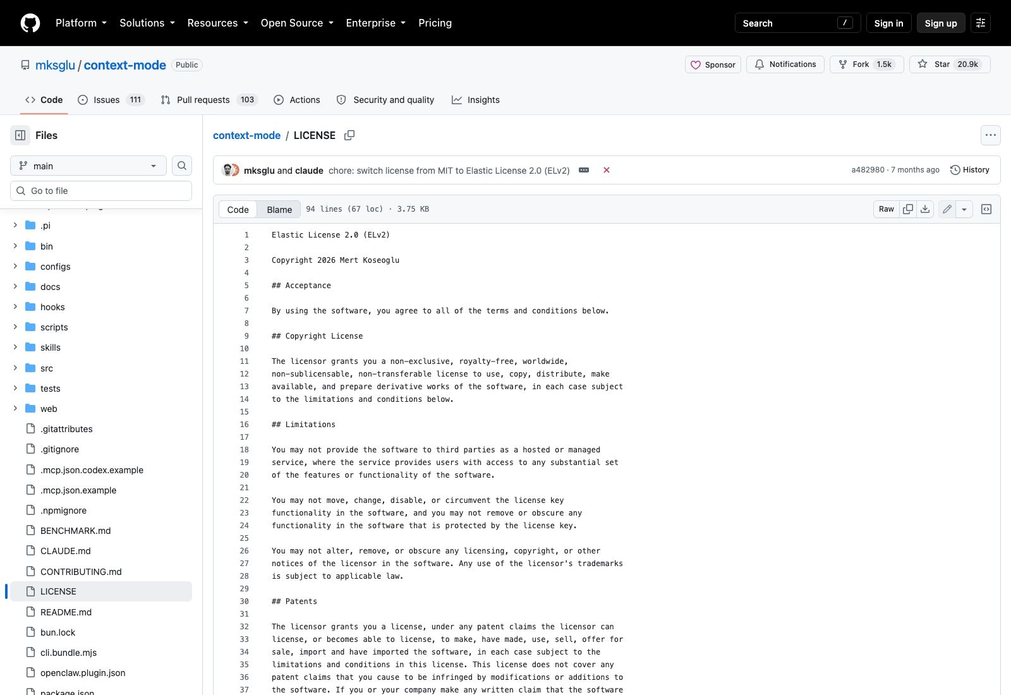The width and height of the screenshot is (1011, 695).
Task: Expand the skills folder
Action: point(15,347)
